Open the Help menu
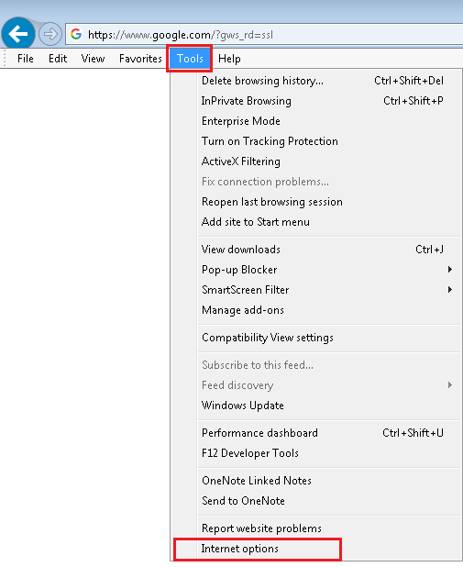 tap(229, 59)
